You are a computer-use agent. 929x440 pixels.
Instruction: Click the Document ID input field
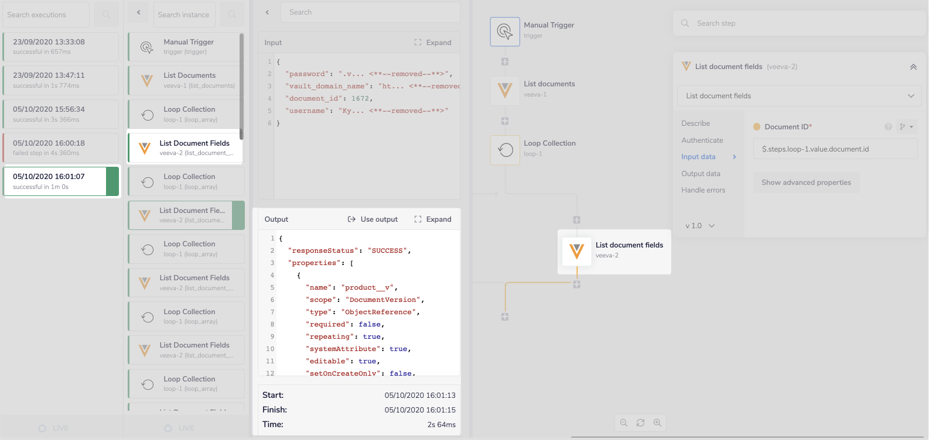[835, 149]
